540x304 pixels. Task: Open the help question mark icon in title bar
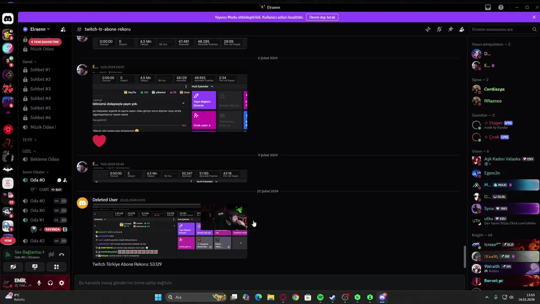501,7
